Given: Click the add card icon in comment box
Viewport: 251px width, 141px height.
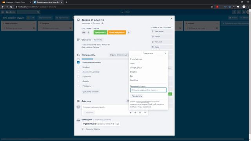Looking at the screenshot, I should (x=145, y=112).
